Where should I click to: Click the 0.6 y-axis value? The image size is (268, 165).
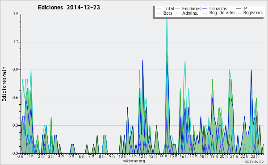point(16,98)
